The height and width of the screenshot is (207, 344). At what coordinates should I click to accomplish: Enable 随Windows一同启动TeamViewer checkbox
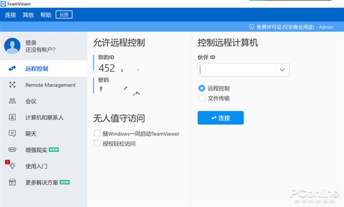[97, 133]
